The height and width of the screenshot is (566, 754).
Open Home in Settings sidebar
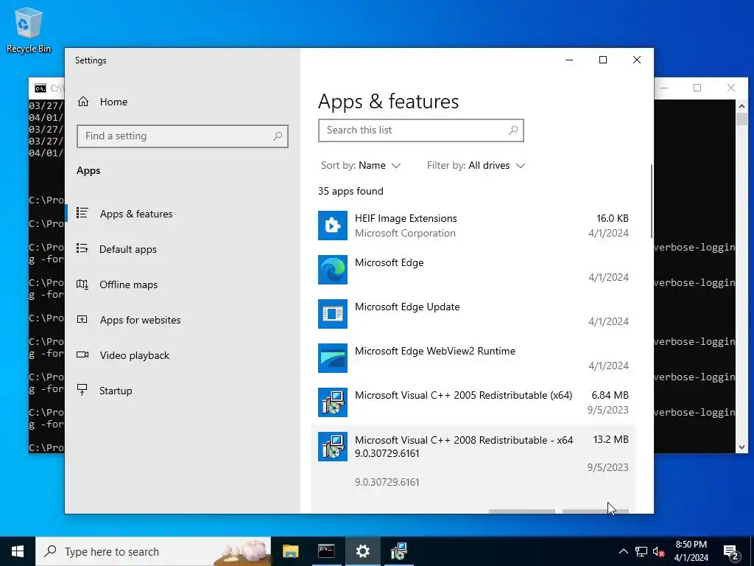pyautogui.click(x=102, y=102)
